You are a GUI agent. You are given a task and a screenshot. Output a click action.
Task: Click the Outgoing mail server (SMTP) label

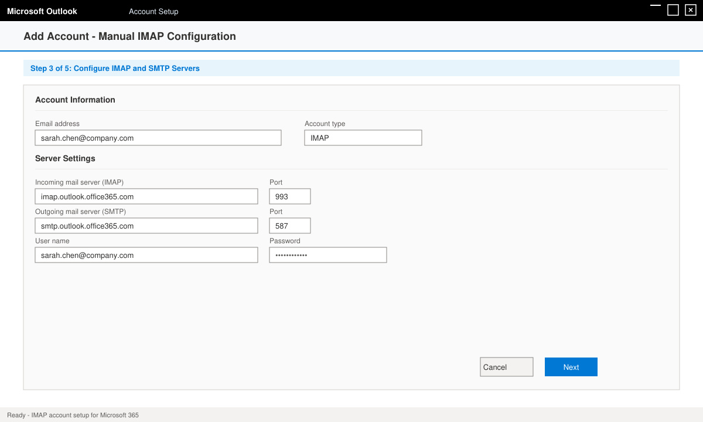pos(80,212)
